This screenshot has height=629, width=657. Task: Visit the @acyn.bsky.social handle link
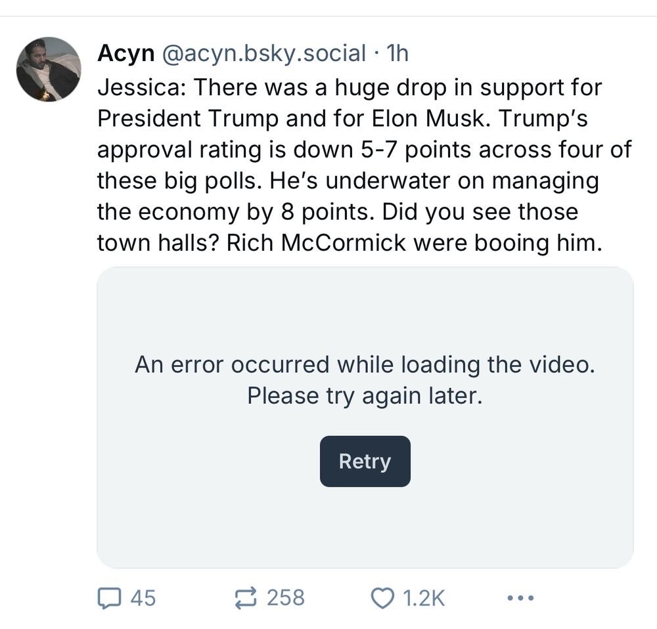point(263,53)
